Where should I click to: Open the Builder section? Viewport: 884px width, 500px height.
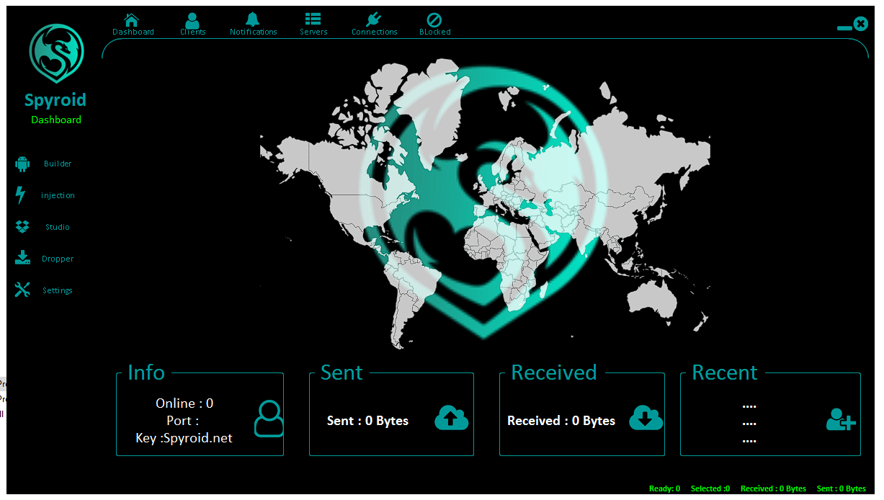click(x=58, y=164)
